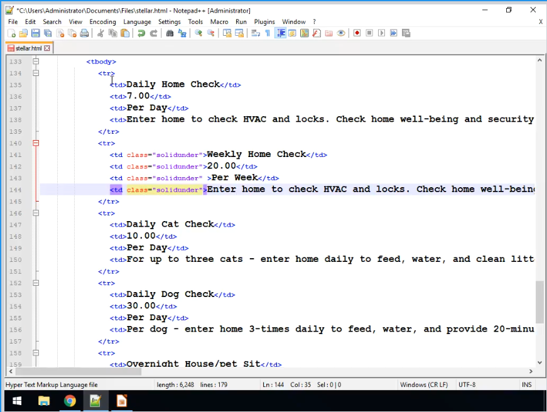Click the vertical scrollbar up arrow
547x412 pixels.
(x=539, y=60)
